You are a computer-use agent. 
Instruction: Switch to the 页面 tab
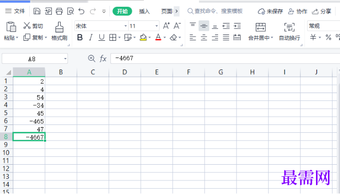[x=166, y=12]
